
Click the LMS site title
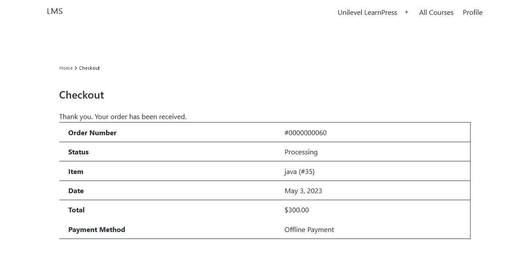[x=55, y=11]
